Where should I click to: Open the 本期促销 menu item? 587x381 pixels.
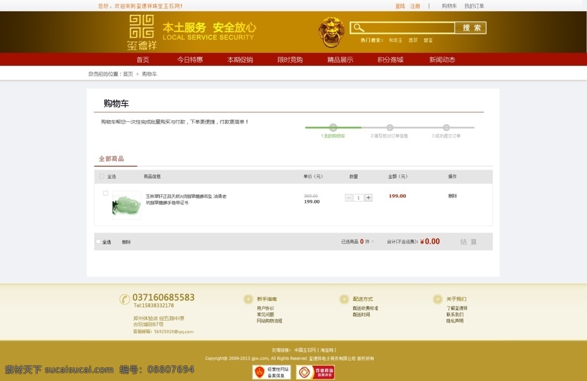pos(240,60)
